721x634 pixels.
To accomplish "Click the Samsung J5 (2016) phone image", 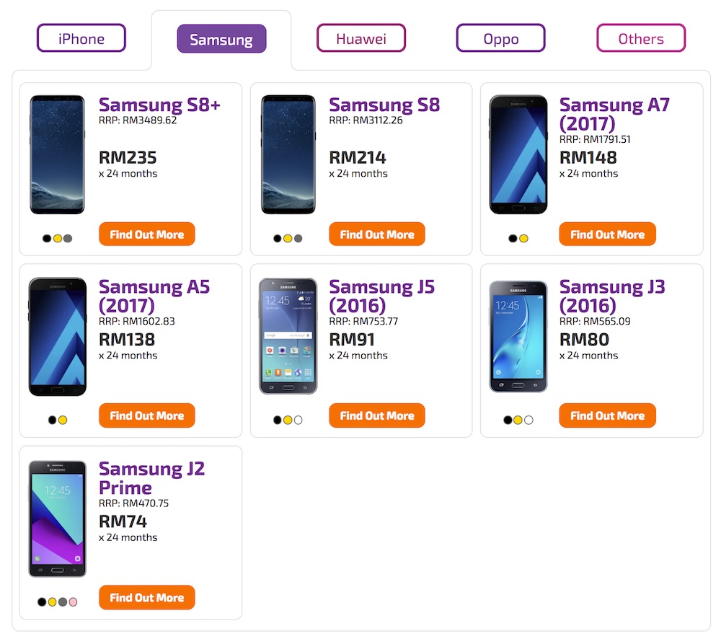I will coord(288,336).
